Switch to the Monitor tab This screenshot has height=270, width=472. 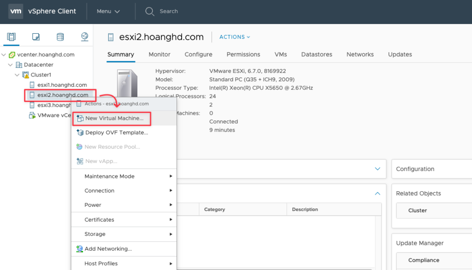159,54
